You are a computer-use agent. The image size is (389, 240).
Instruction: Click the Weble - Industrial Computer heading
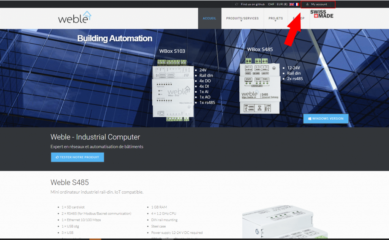point(95,137)
